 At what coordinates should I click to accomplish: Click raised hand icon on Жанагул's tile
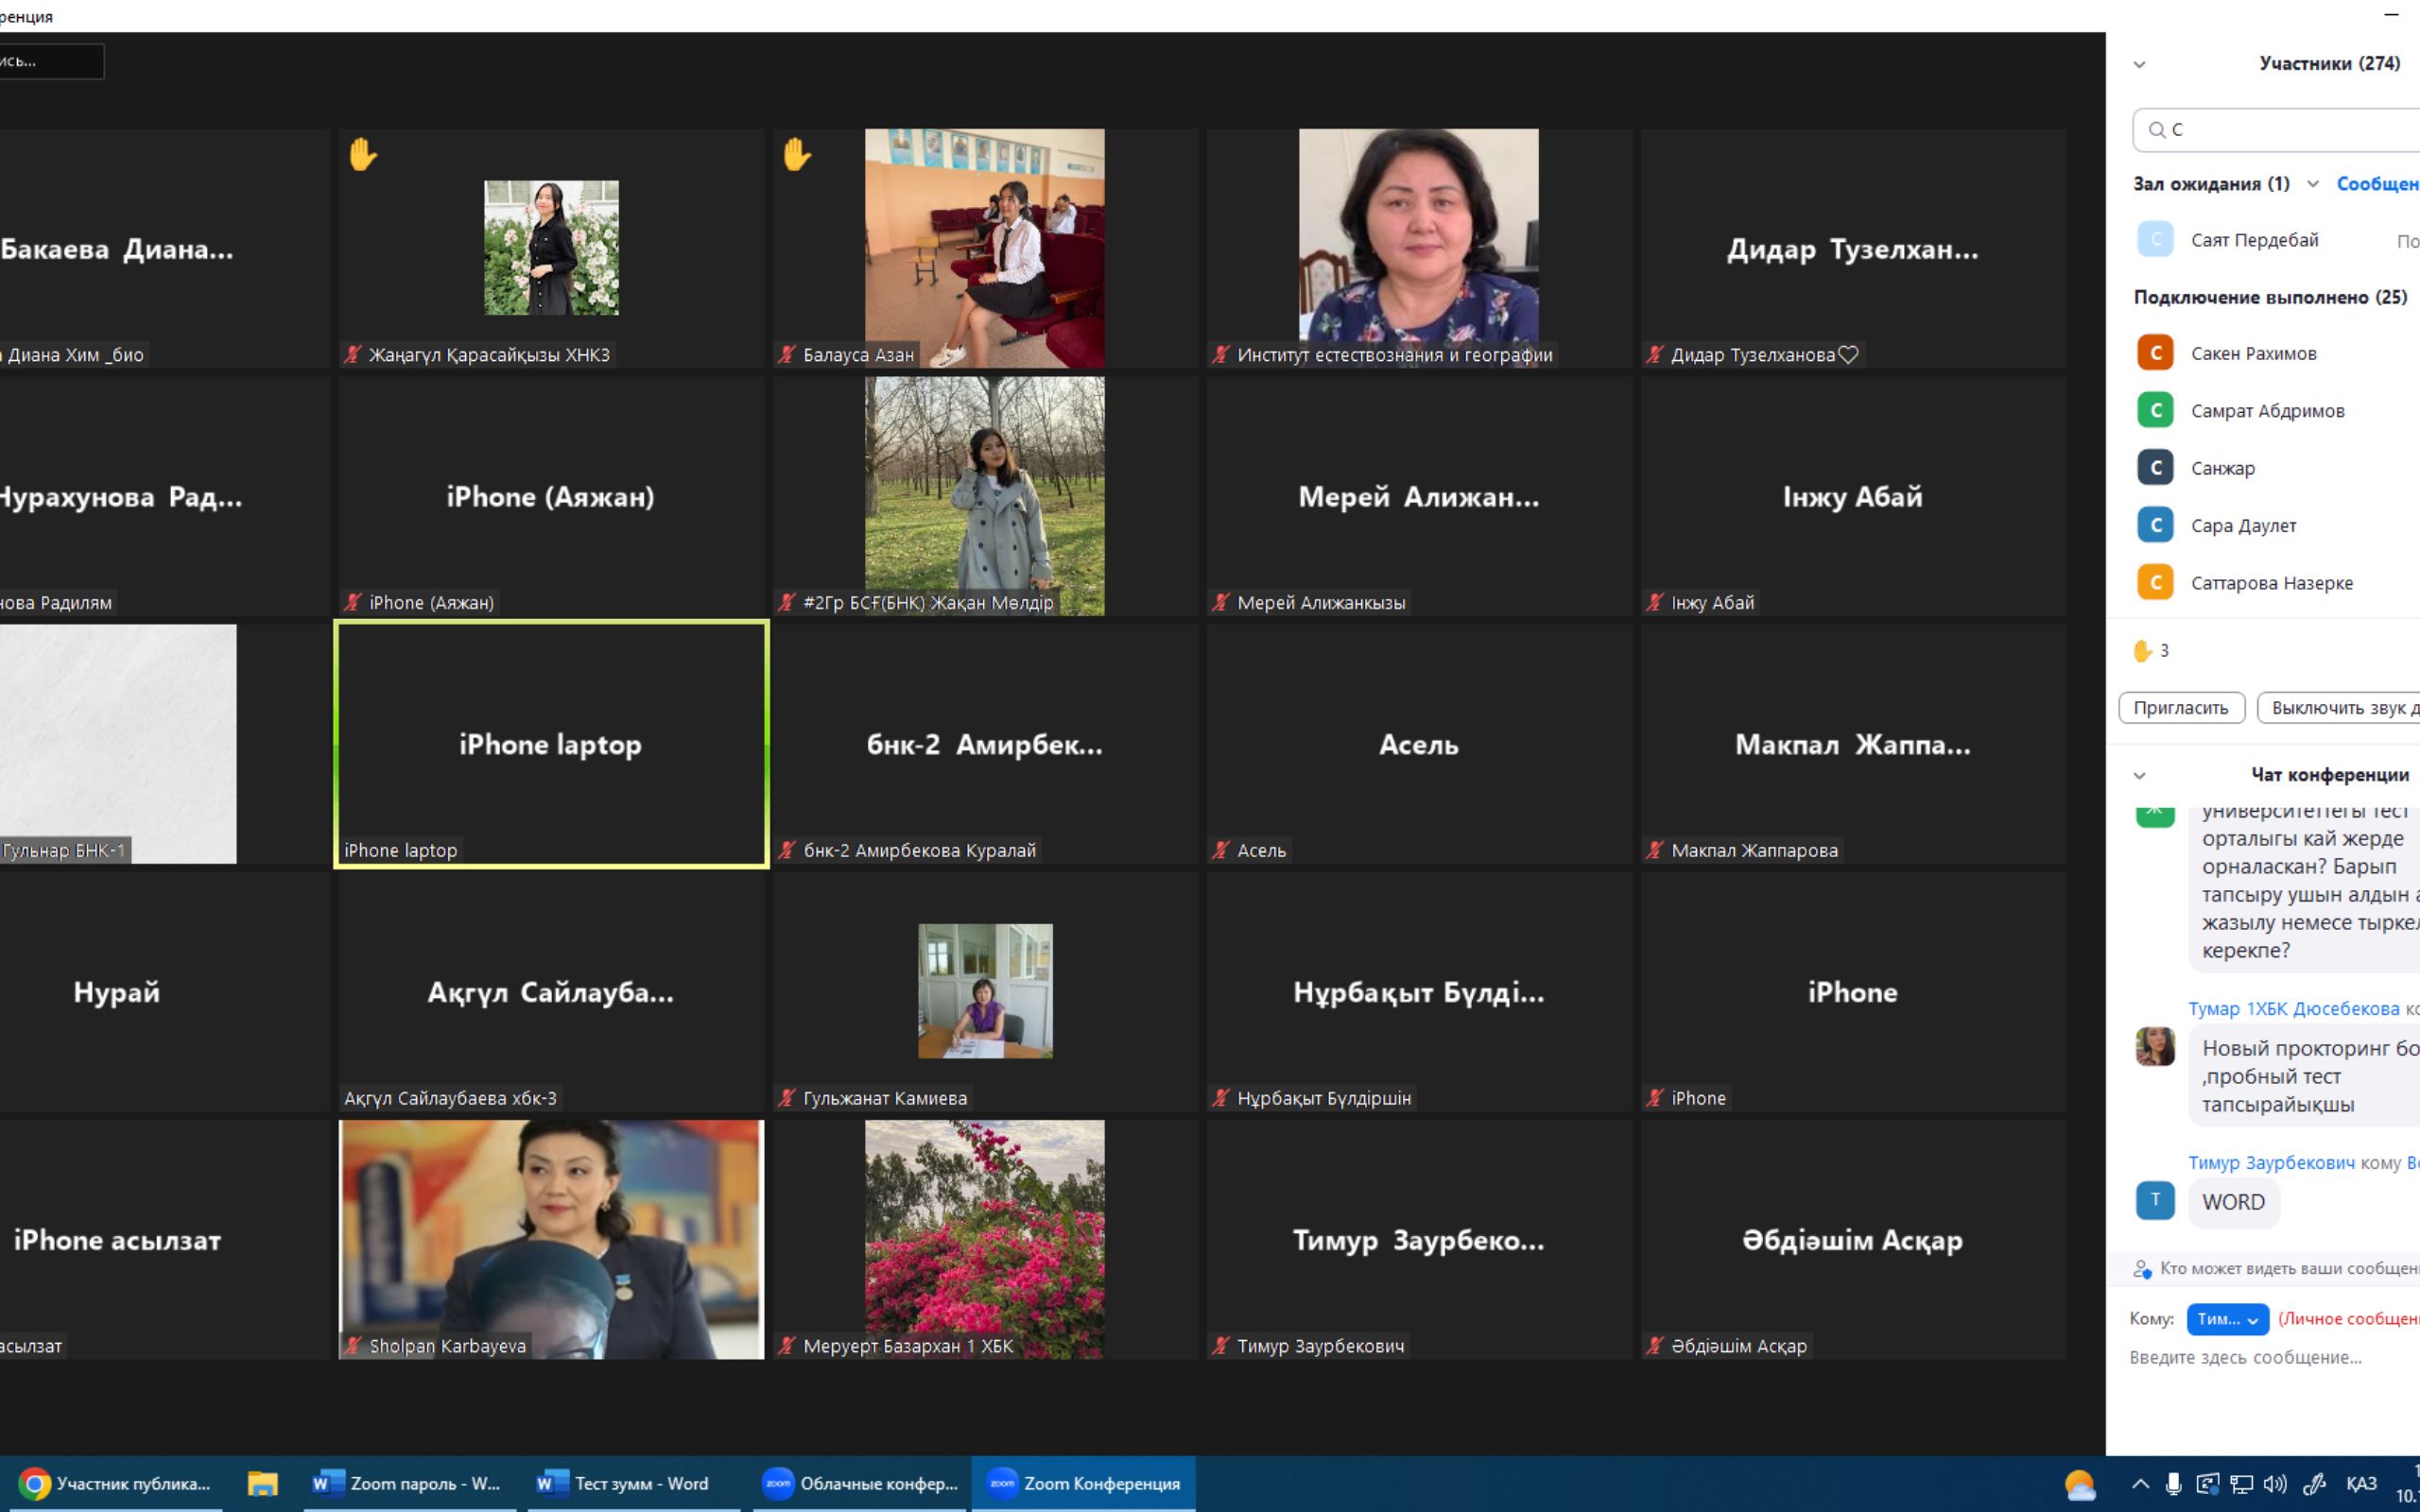tap(362, 155)
